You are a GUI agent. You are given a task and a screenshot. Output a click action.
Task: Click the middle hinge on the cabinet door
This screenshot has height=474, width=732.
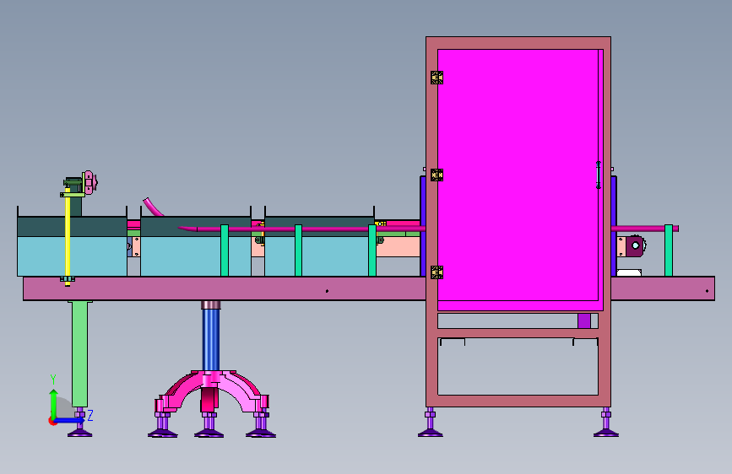pos(436,175)
